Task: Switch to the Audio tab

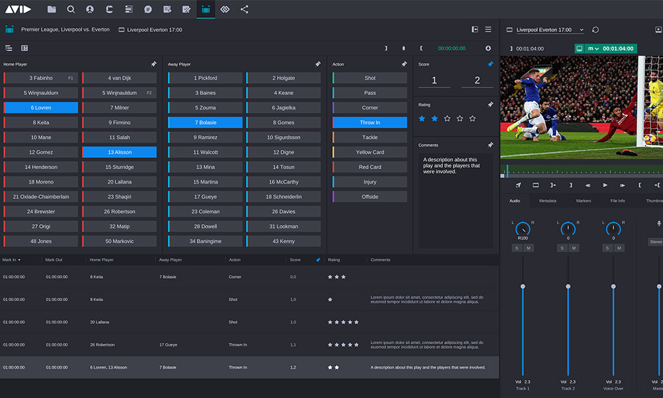Action: pos(514,201)
